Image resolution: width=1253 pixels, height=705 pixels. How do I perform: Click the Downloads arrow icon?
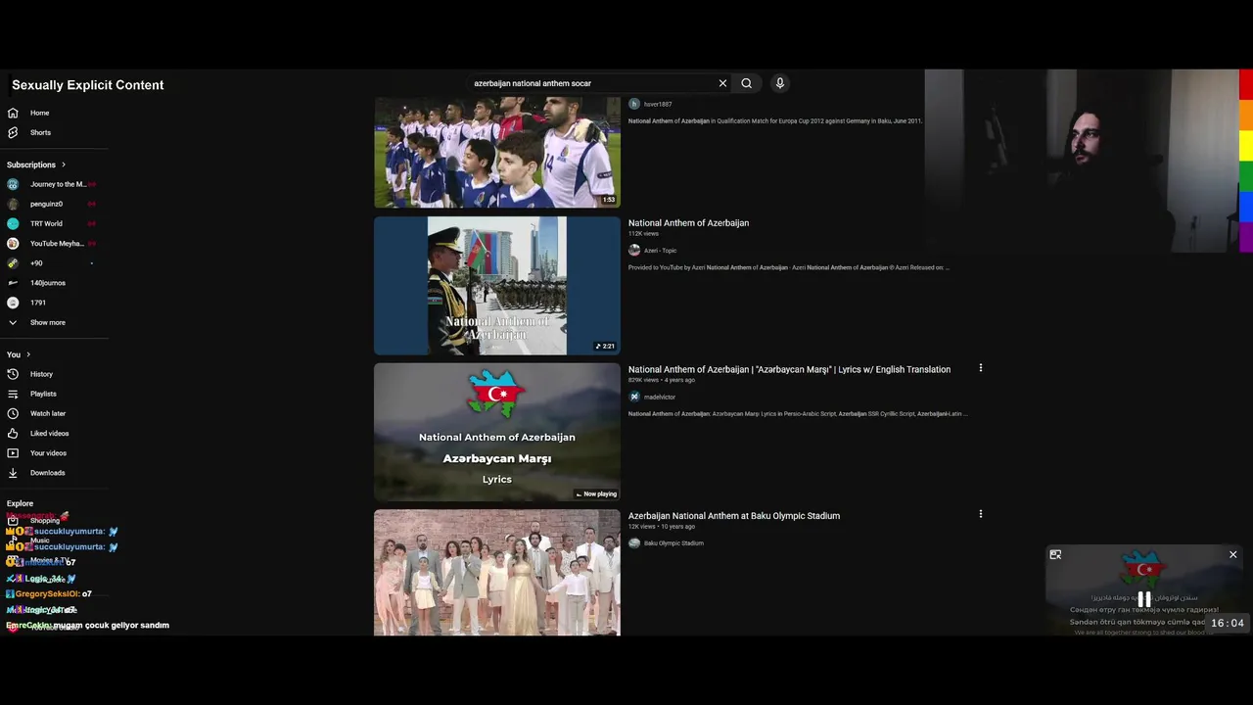(x=13, y=473)
